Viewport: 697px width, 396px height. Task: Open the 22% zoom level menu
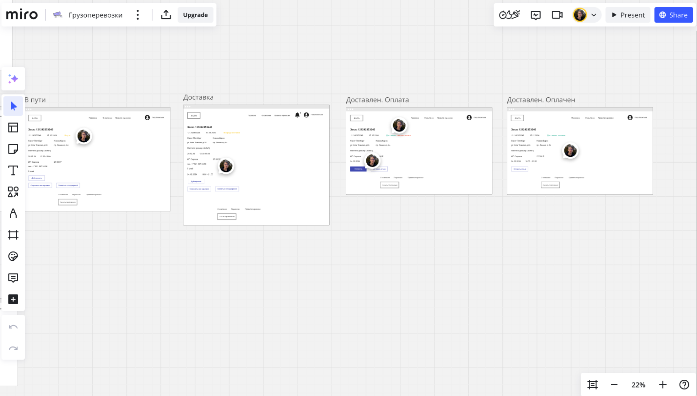pos(638,385)
